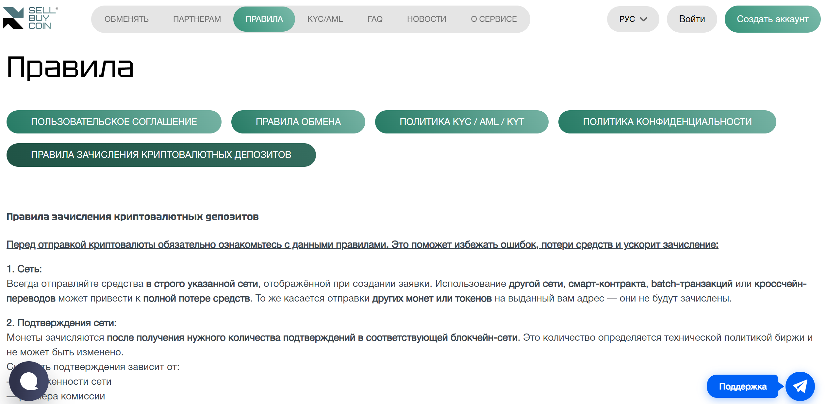This screenshot has width=827, height=404.
Task: Click bold text 'в строго указанной сети'
Action: pyautogui.click(x=202, y=284)
